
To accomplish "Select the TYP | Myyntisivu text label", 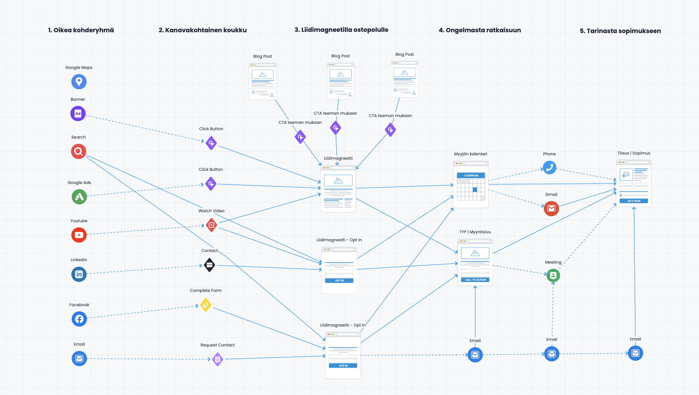I will pyautogui.click(x=475, y=232).
